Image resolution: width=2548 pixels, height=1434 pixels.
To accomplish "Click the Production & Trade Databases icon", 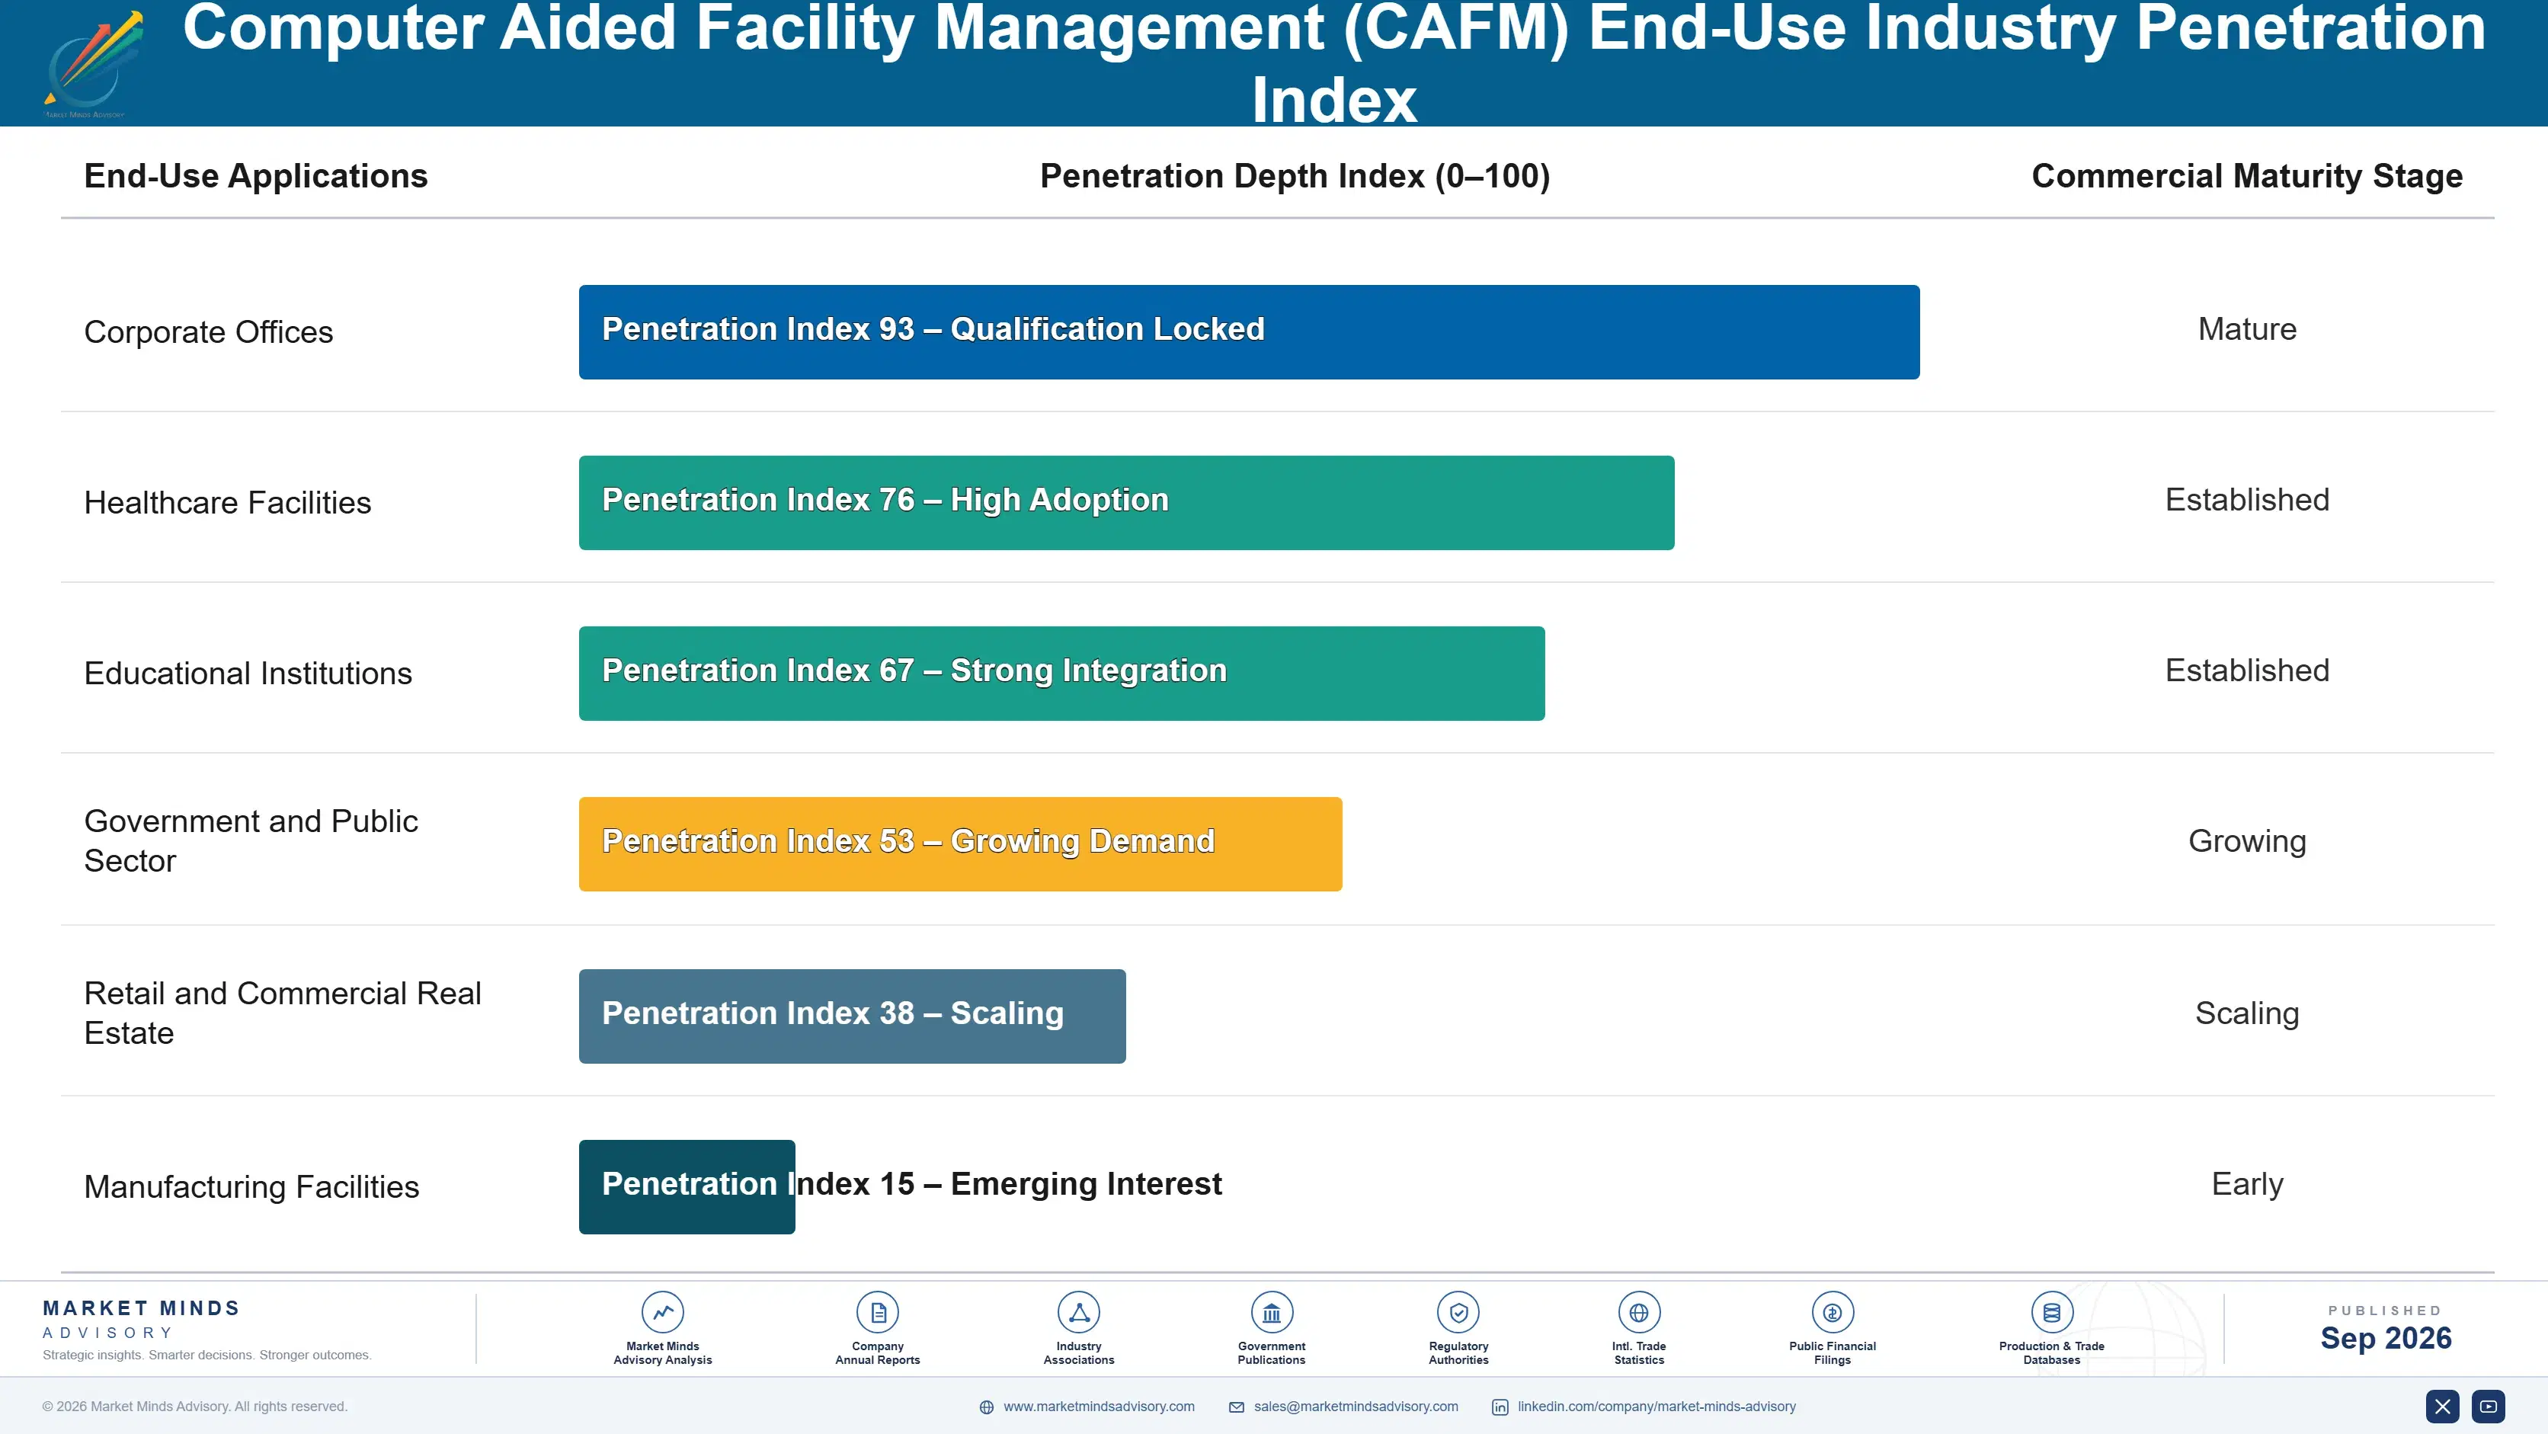I will click(x=2051, y=1312).
